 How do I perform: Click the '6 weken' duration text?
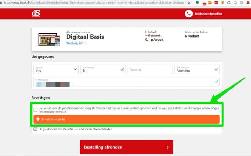tap(192, 36)
